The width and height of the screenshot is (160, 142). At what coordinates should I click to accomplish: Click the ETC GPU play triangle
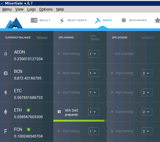click(x=112, y=92)
